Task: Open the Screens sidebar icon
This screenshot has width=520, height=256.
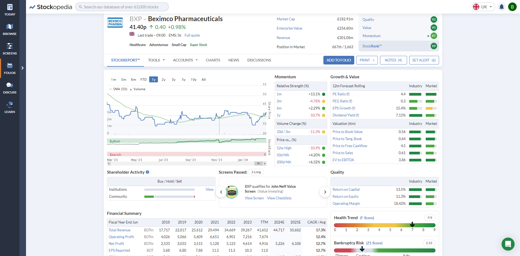Action: click(10, 49)
